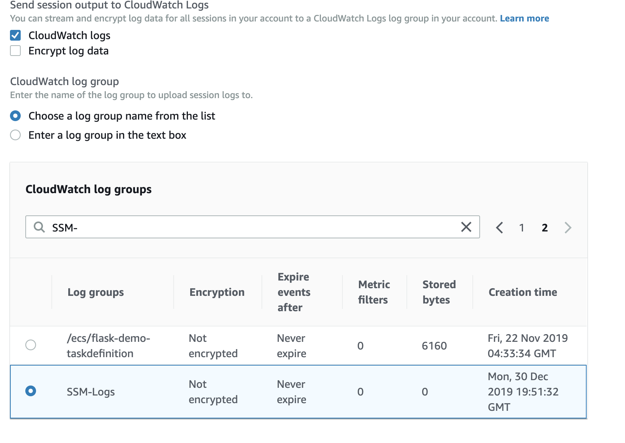The height and width of the screenshot is (443, 625).
Task: Select the /ecs/flask-demo-taskdefinition log group radio
Action: tap(31, 345)
